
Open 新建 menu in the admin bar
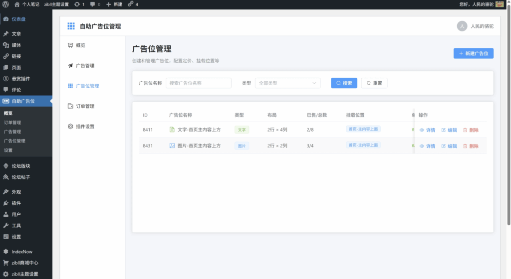114,4
